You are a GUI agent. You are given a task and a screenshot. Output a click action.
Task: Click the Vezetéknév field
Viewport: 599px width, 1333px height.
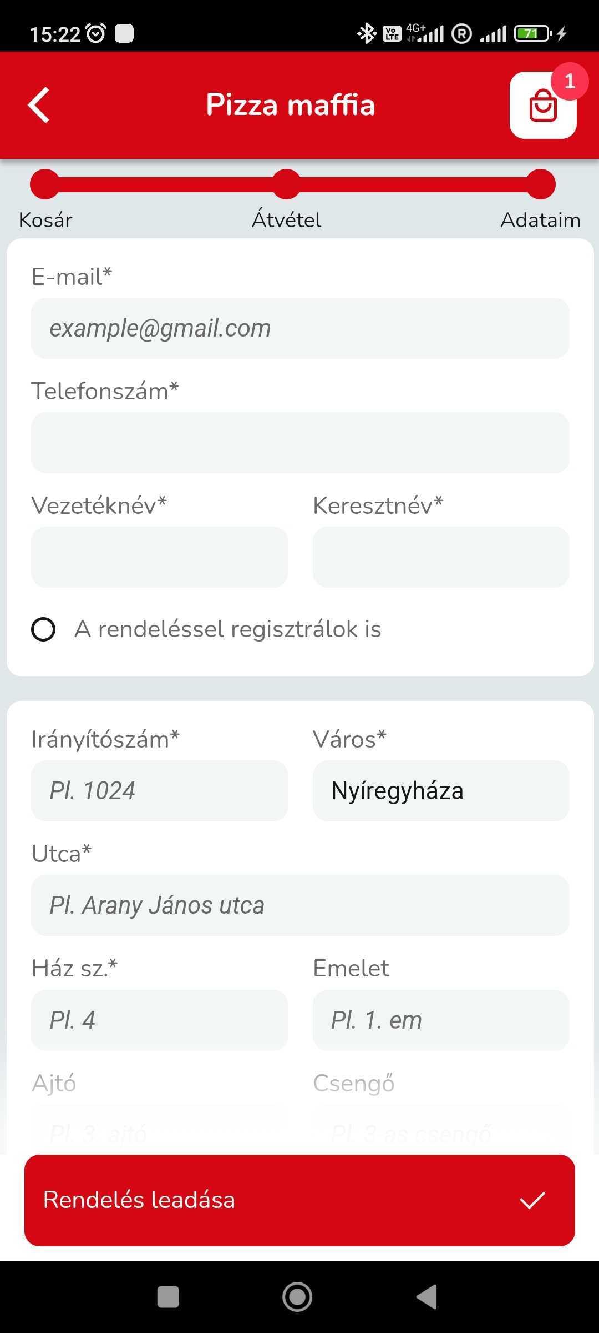click(x=160, y=557)
